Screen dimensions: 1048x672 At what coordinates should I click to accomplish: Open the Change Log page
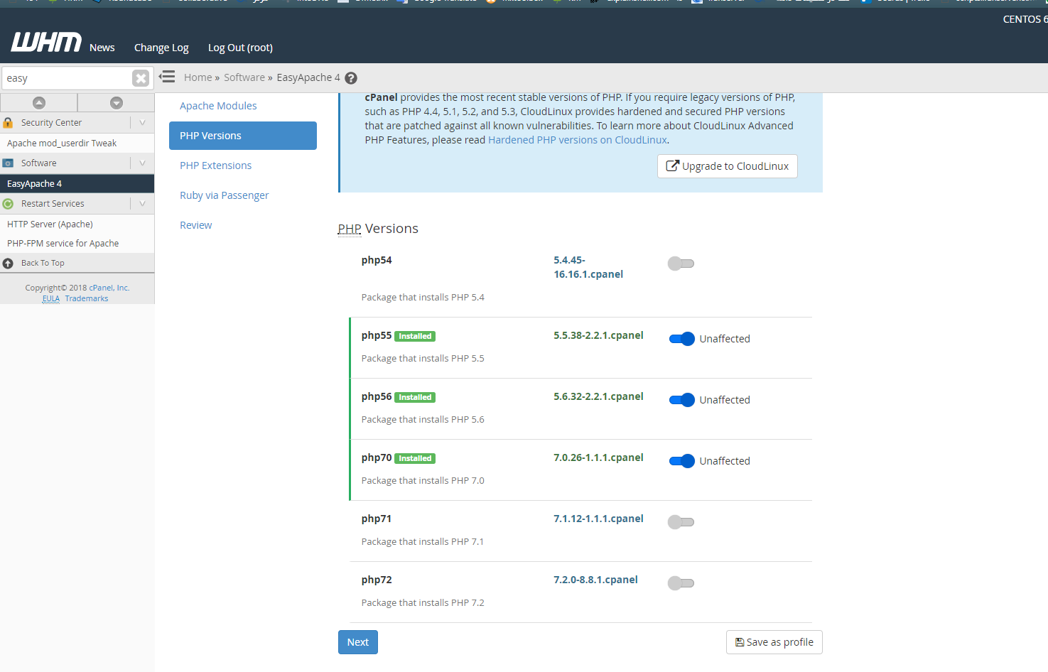click(161, 48)
